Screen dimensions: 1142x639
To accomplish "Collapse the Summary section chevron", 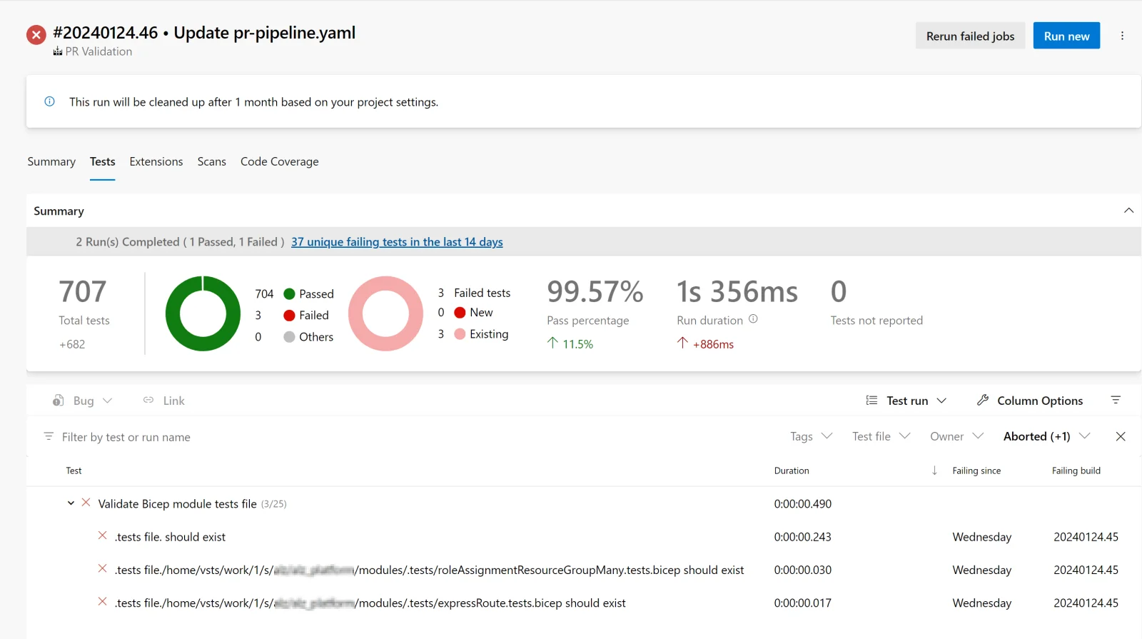I will 1128,211.
